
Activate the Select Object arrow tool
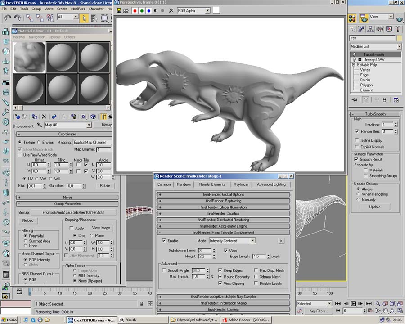(84, 18)
